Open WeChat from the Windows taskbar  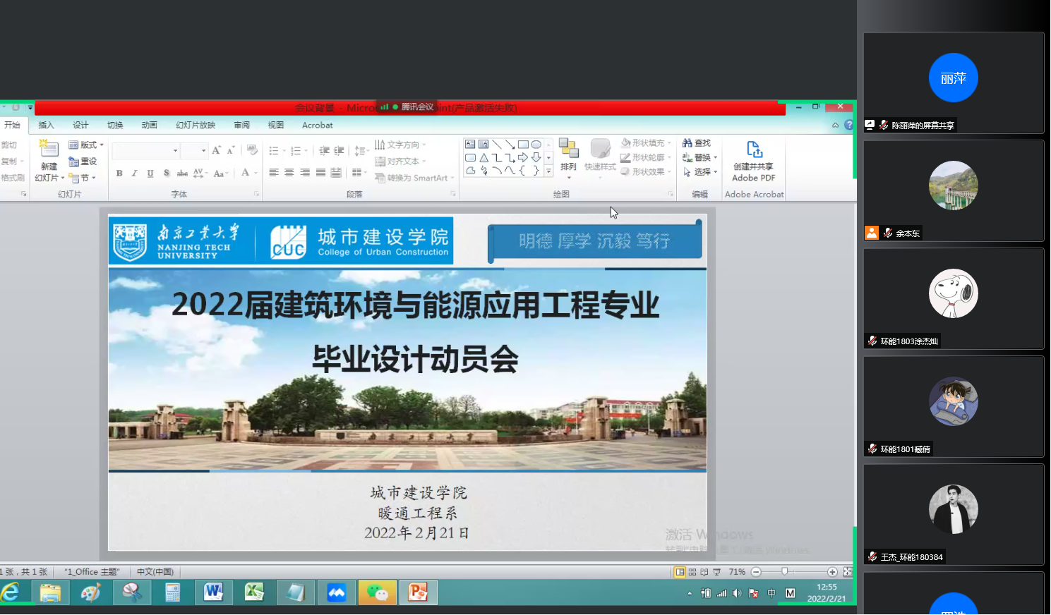pos(377,593)
